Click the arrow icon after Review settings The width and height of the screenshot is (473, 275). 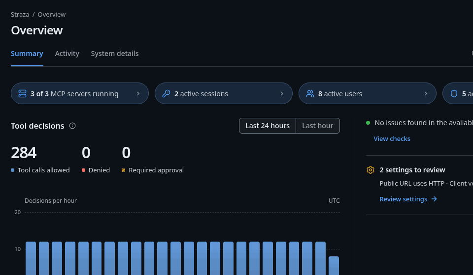(x=434, y=199)
